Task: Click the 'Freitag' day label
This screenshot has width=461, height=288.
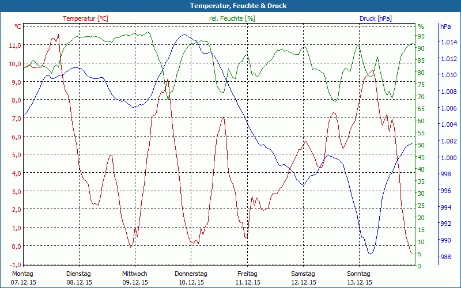Action: [247, 274]
